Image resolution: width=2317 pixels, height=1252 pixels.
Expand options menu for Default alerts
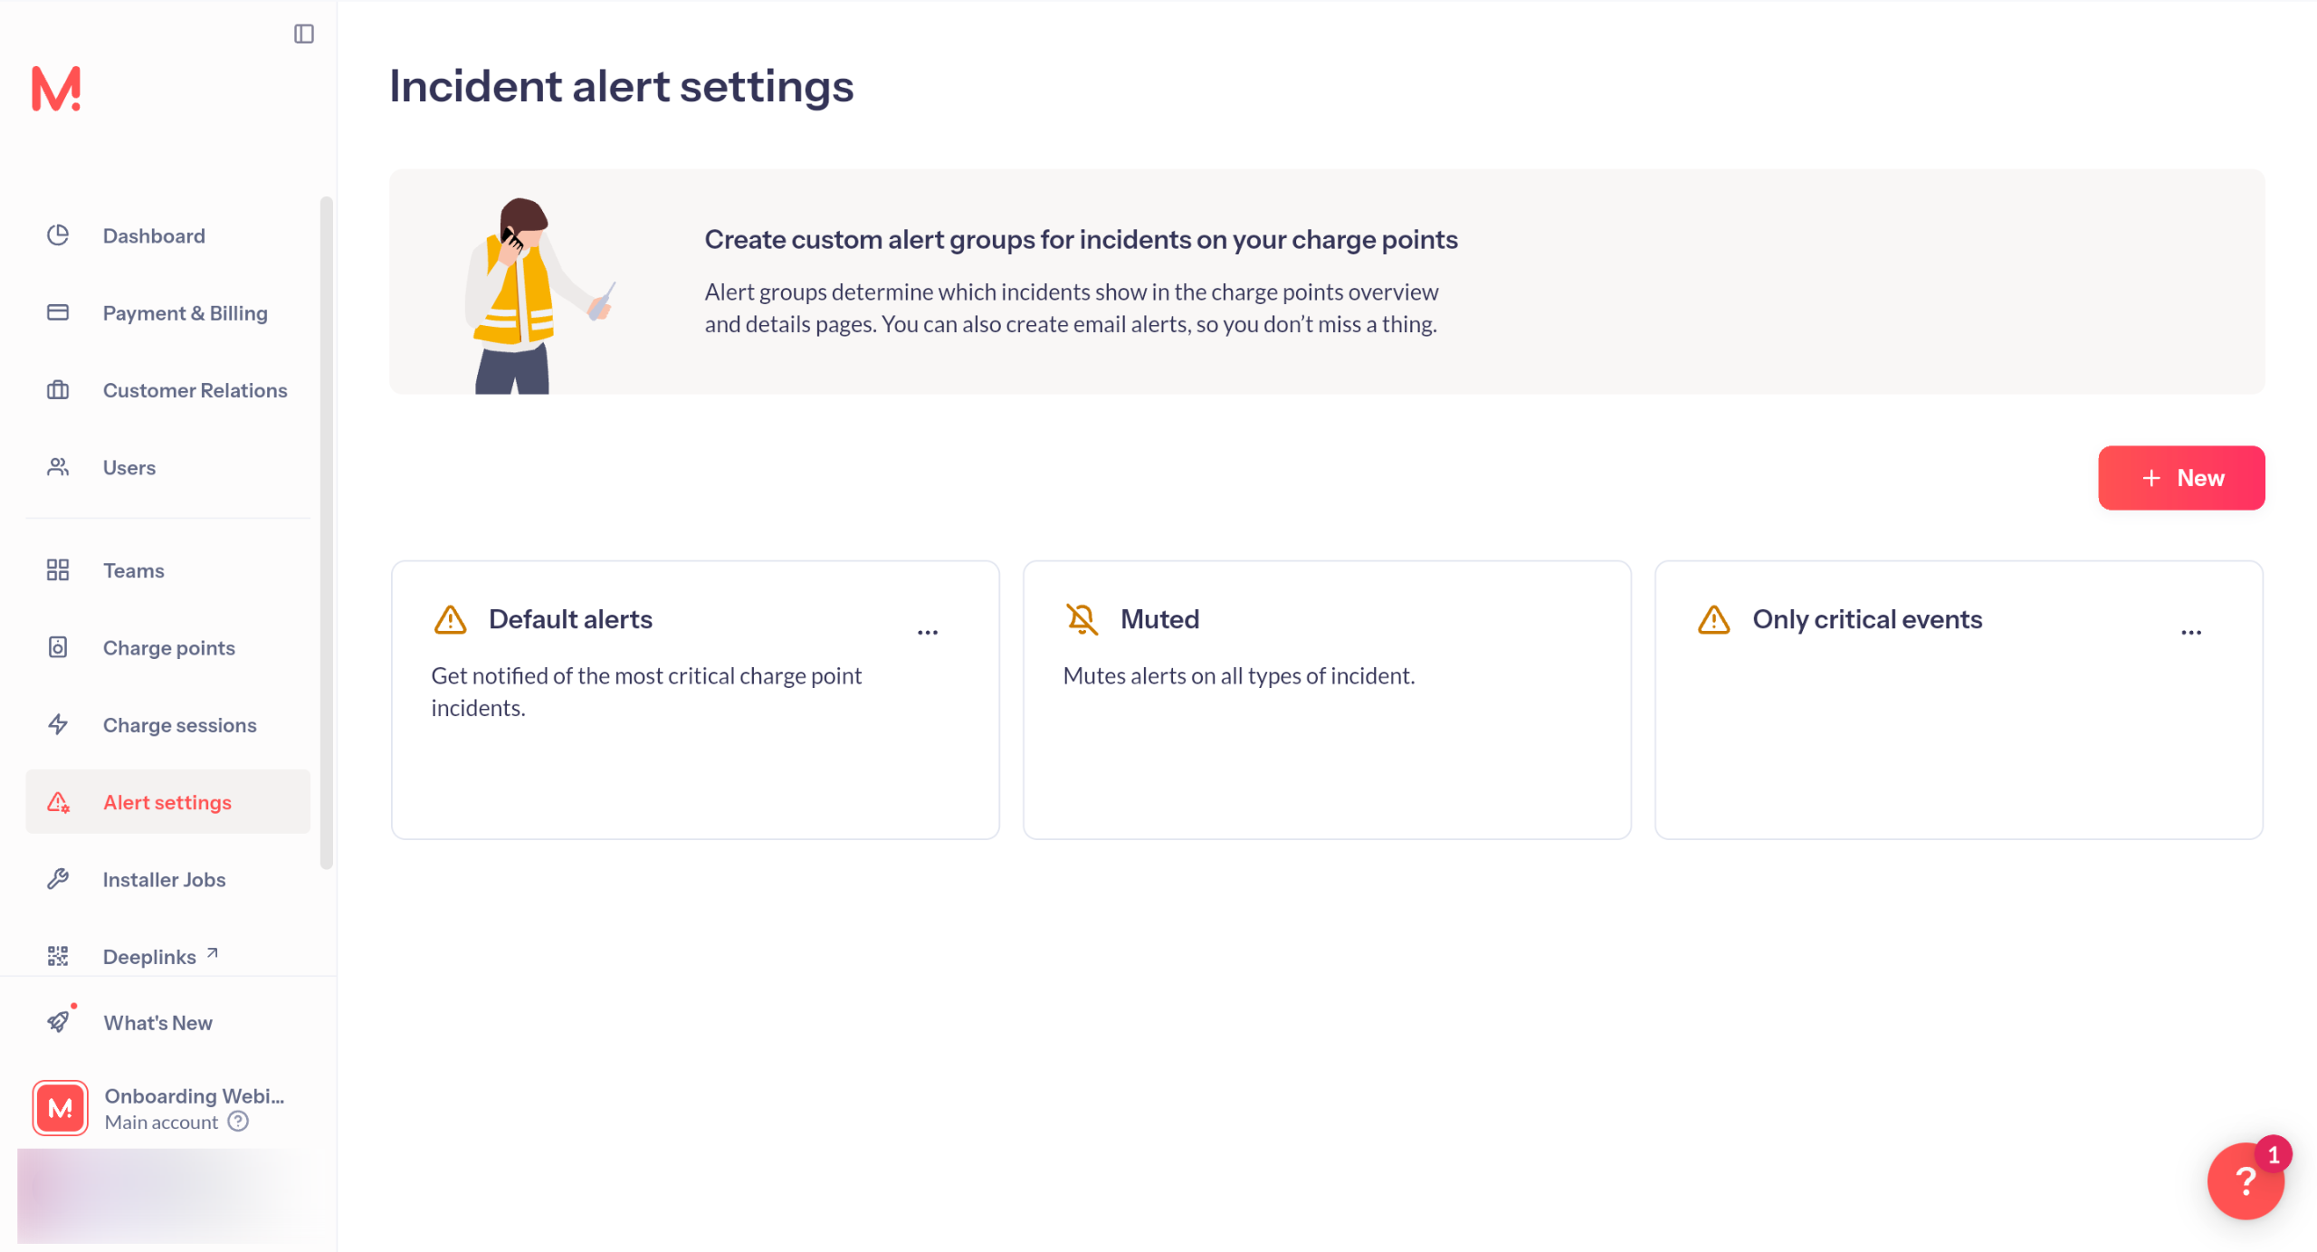(928, 633)
